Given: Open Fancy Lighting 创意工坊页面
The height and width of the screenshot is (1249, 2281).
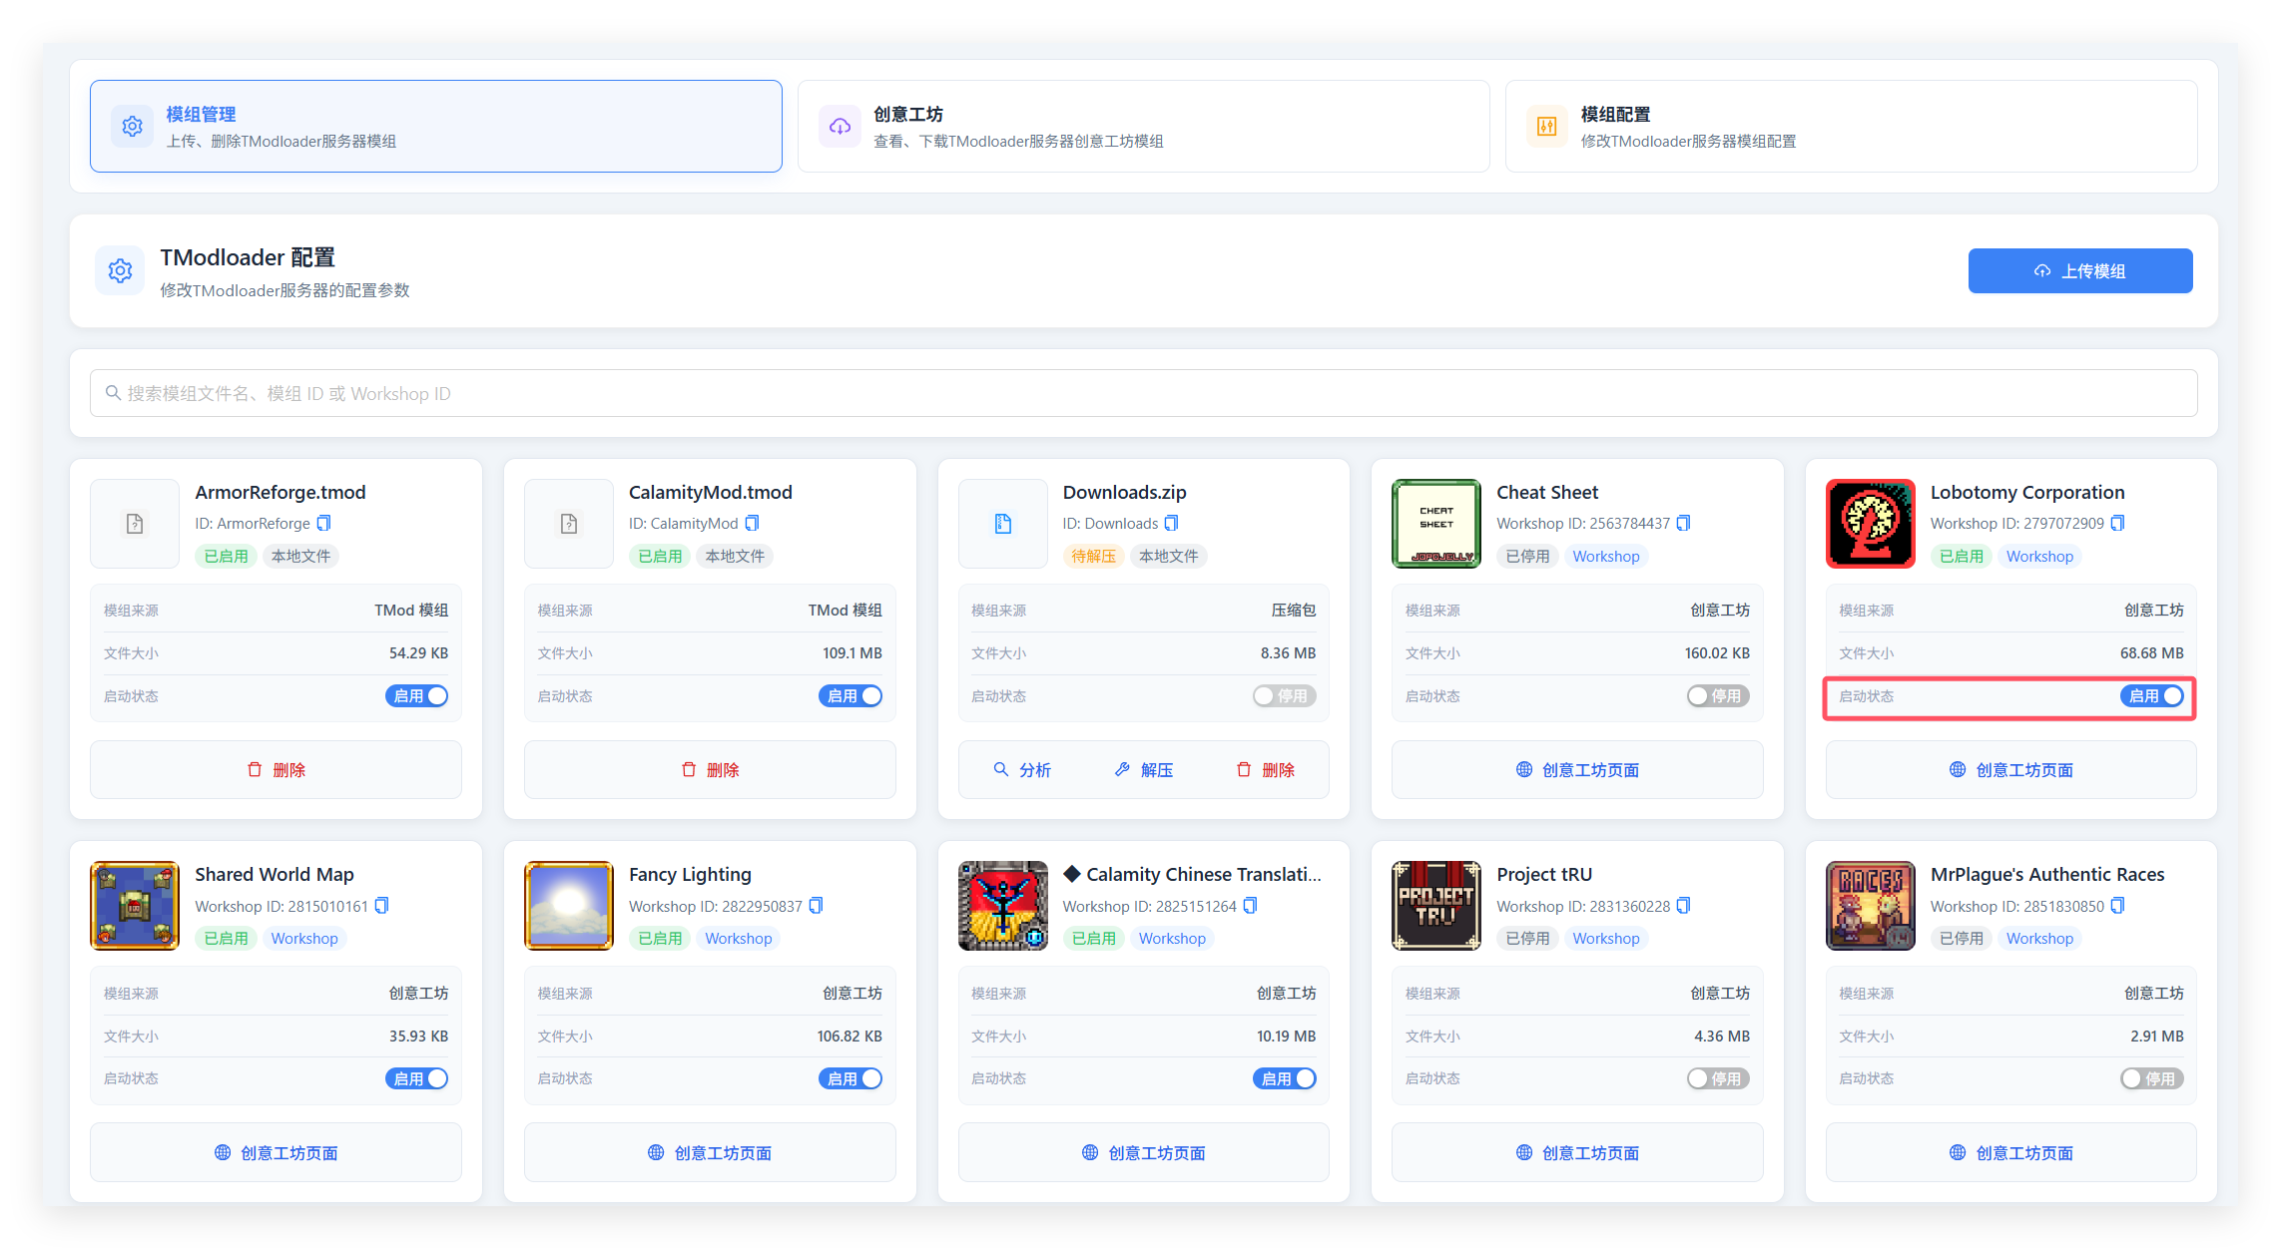Looking at the screenshot, I should [710, 1152].
